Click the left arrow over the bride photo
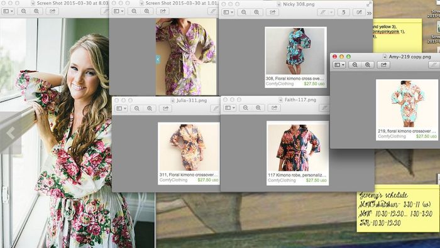This screenshot has height=248, width=440. point(11,133)
